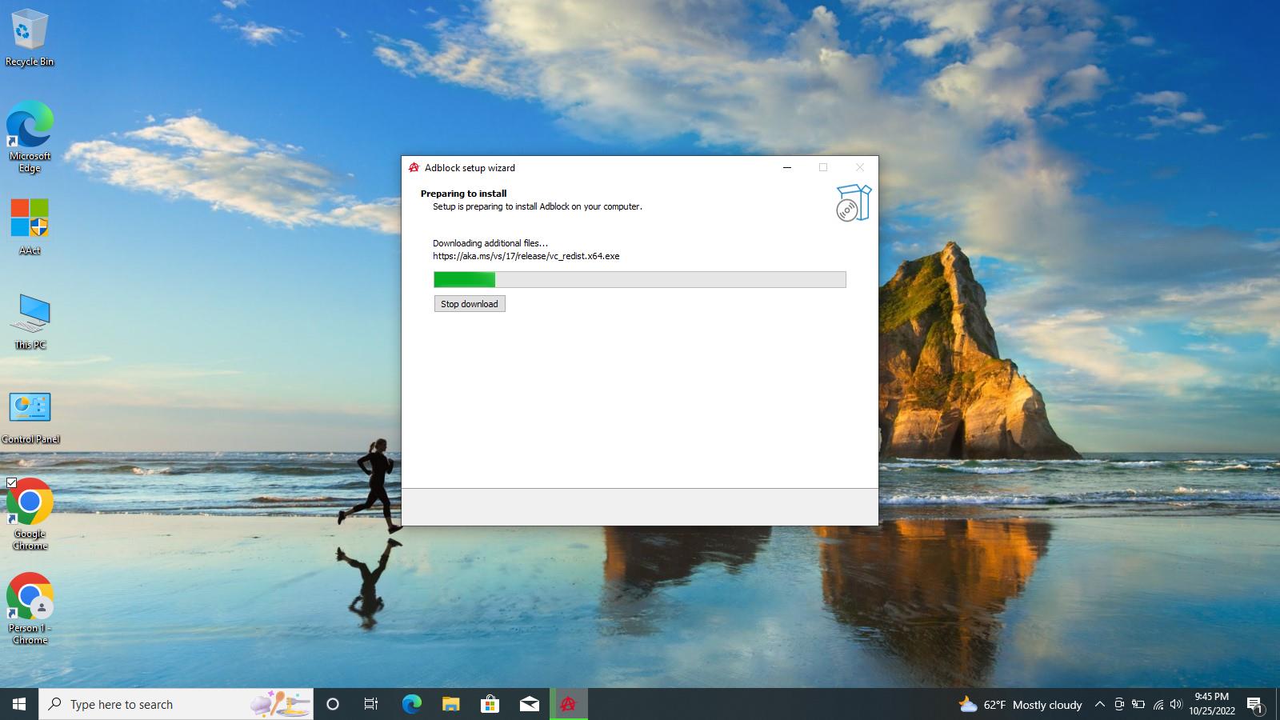Image resolution: width=1280 pixels, height=720 pixels.
Task: Select the Microsoft Edge desktop shortcut
Action: click(30, 136)
